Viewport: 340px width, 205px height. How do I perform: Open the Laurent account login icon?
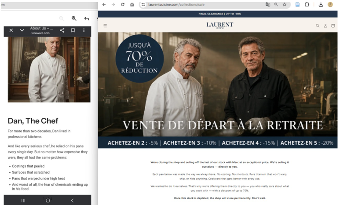(325, 26)
